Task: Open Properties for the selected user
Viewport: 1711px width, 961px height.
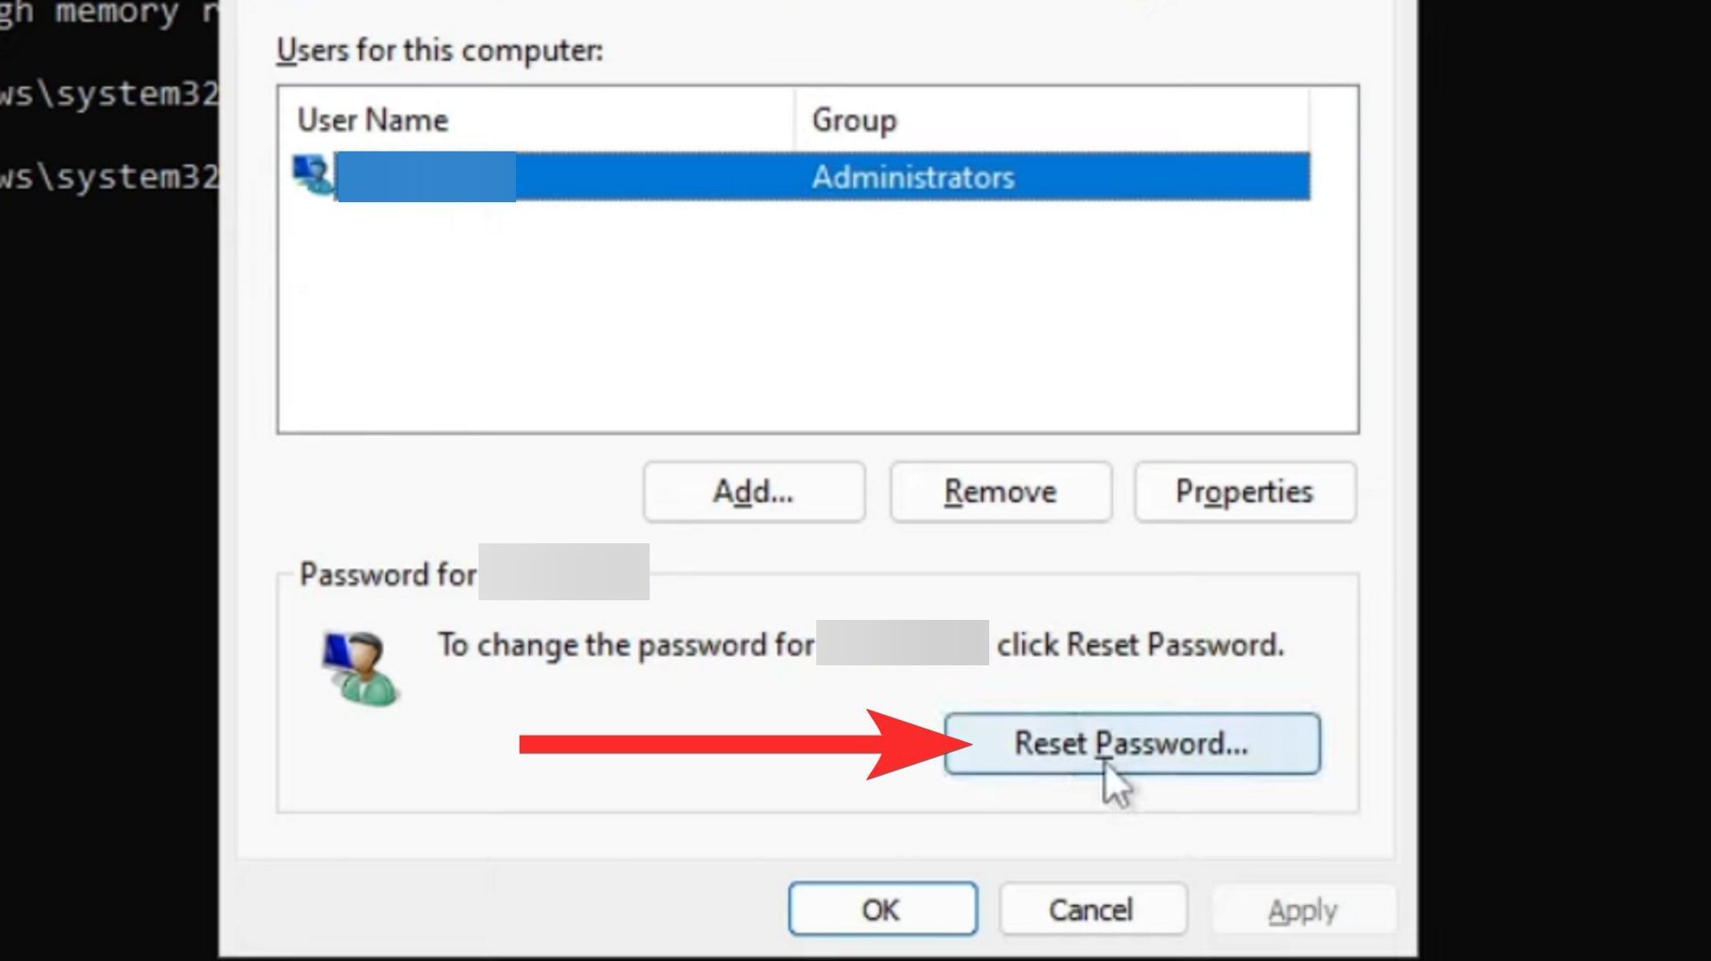Action: (x=1244, y=492)
